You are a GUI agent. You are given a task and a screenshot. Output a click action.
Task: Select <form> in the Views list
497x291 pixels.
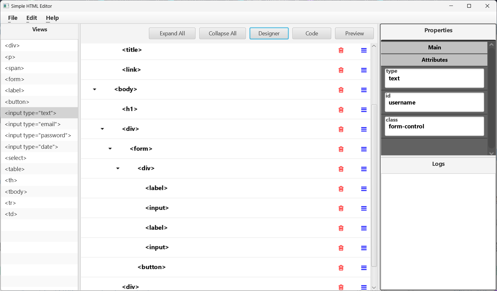point(39,79)
